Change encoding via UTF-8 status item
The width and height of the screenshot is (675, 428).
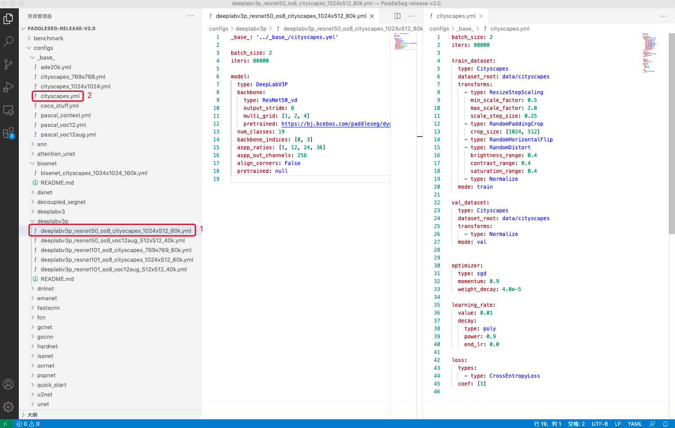pyautogui.click(x=600, y=424)
